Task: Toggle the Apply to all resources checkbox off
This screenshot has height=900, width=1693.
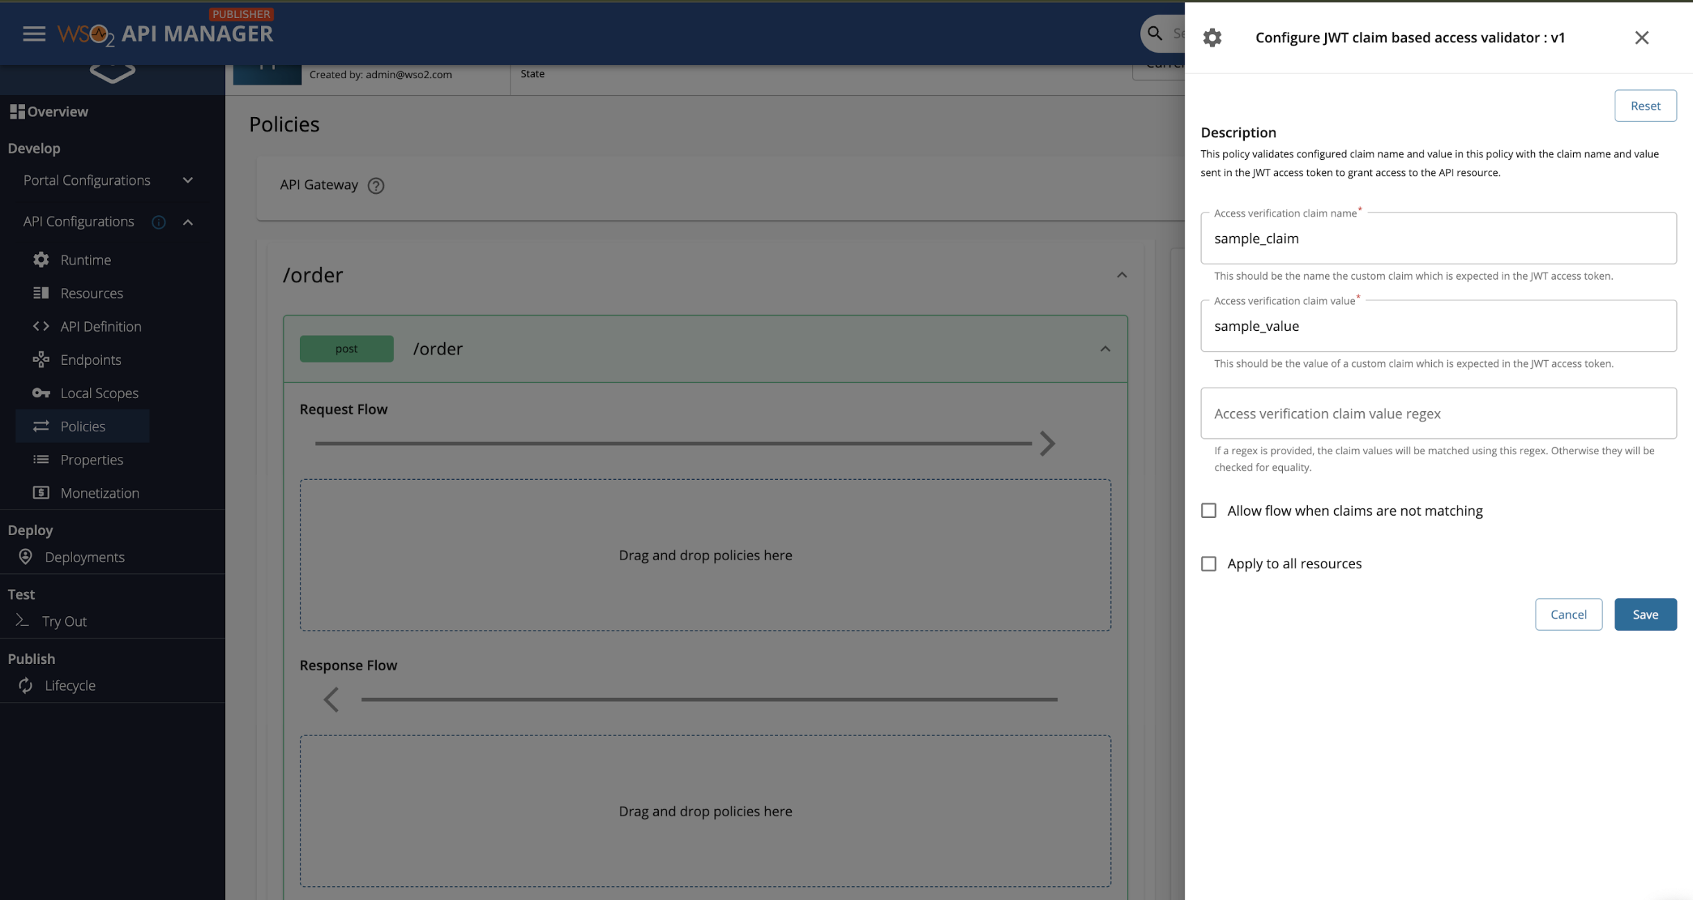Action: [x=1209, y=564]
